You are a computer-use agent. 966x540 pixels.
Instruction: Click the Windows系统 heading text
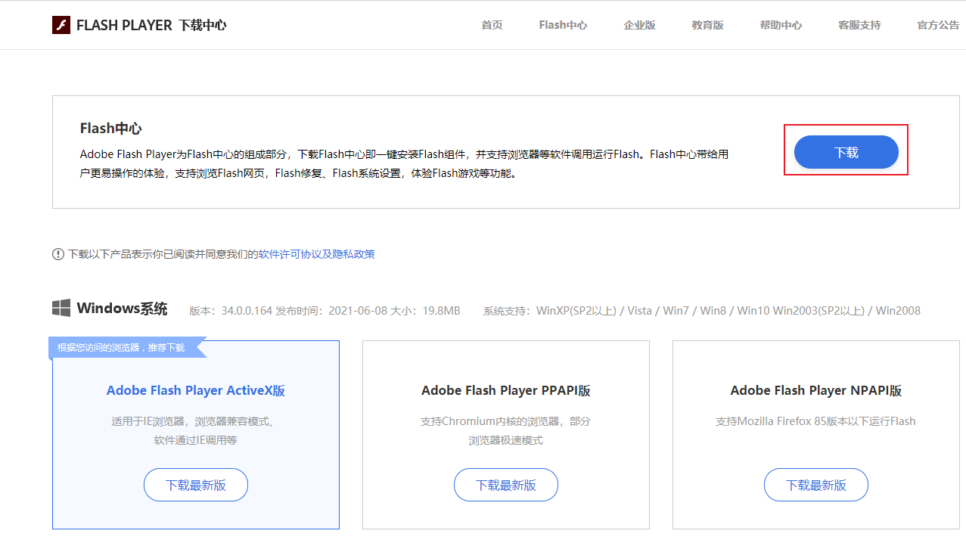click(x=122, y=309)
